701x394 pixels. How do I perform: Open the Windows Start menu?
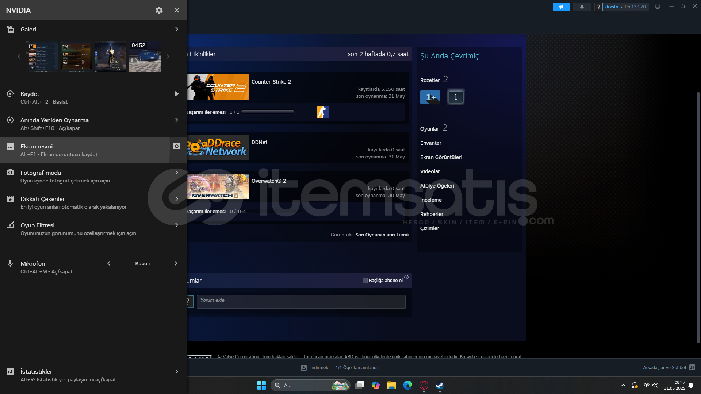pos(261,385)
